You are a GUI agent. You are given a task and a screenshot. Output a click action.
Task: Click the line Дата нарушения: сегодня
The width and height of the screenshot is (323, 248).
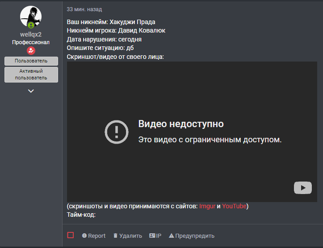tap(104, 39)
